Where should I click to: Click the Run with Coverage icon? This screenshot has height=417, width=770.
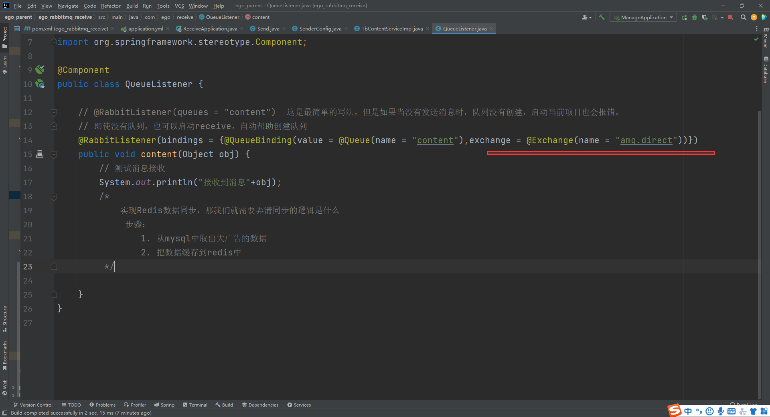705,17
